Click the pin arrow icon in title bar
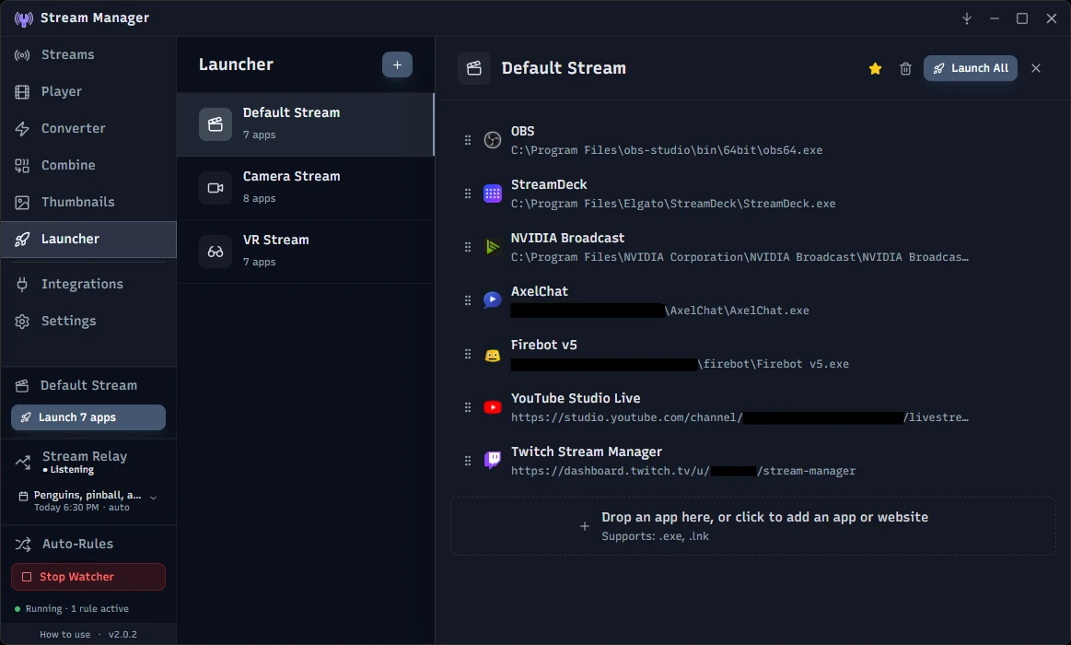The width and height of the screenshot is (1071, 645). click(967, 18)
